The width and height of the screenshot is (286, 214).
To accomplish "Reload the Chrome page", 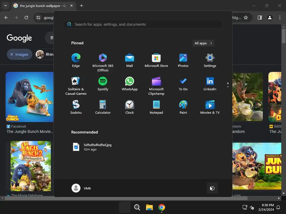I will point(26,18).
